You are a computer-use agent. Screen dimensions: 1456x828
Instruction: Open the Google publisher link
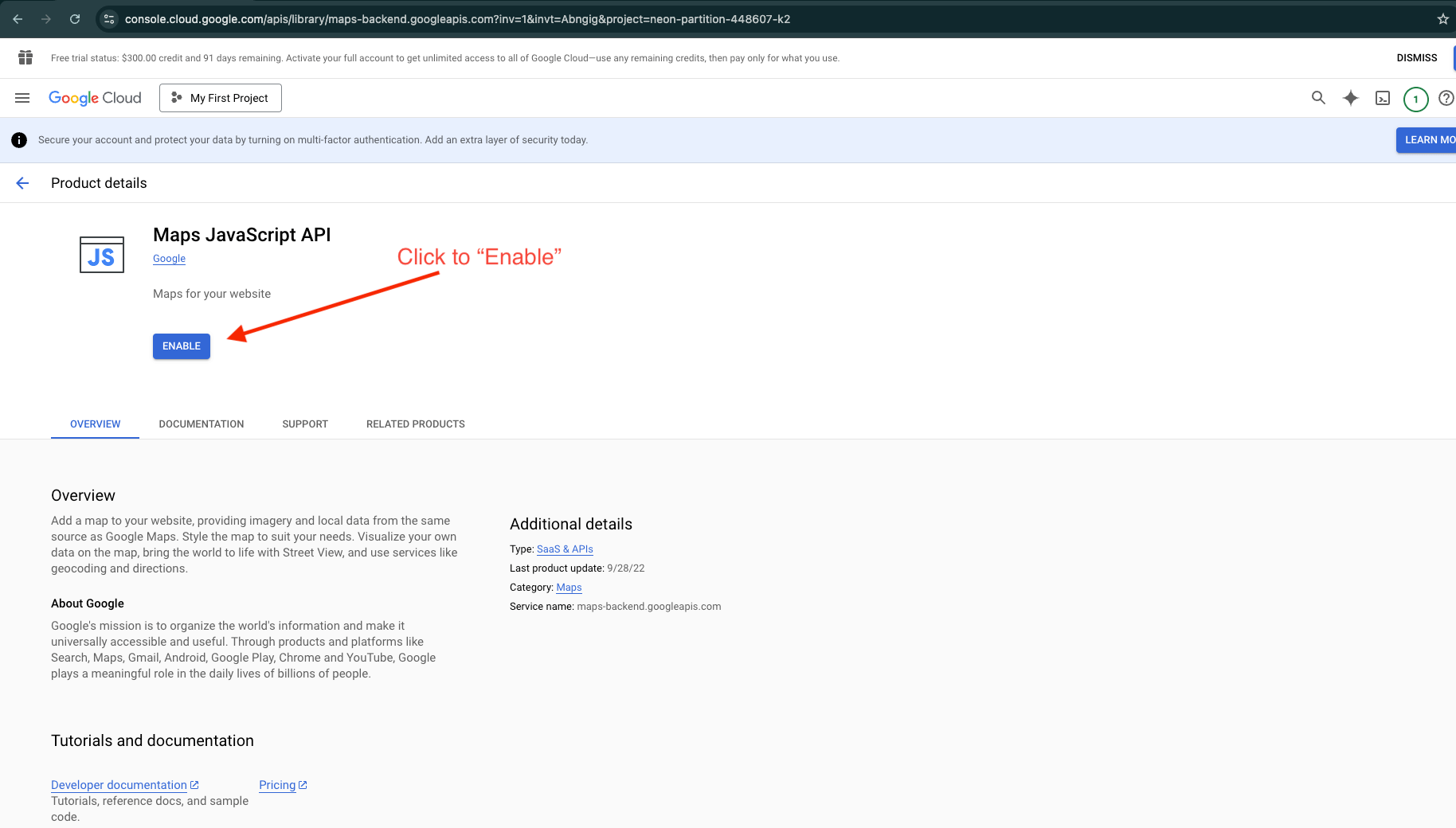point(169,259)
